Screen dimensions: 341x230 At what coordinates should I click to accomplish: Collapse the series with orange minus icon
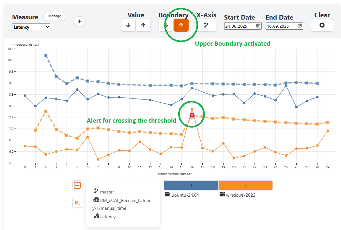(77, 185)
